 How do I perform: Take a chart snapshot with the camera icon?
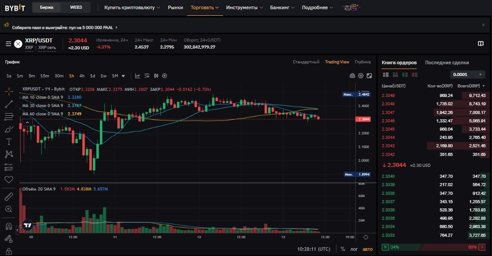click(x=352, y=76)
